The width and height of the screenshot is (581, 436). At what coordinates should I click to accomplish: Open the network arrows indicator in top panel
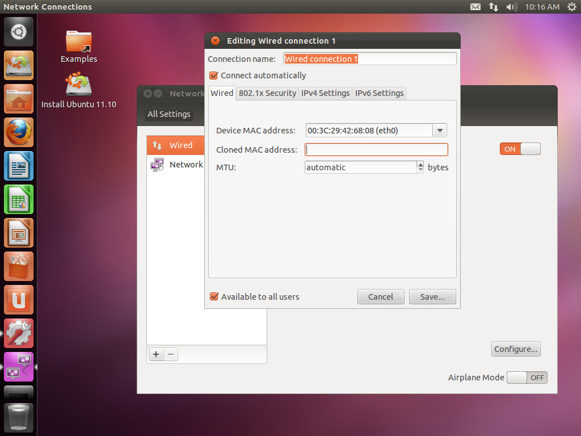pyautogui.click(x=493, y=7)
